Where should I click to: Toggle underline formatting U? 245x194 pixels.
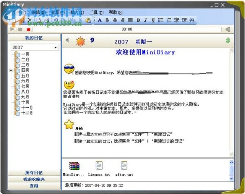pos(153,20)
